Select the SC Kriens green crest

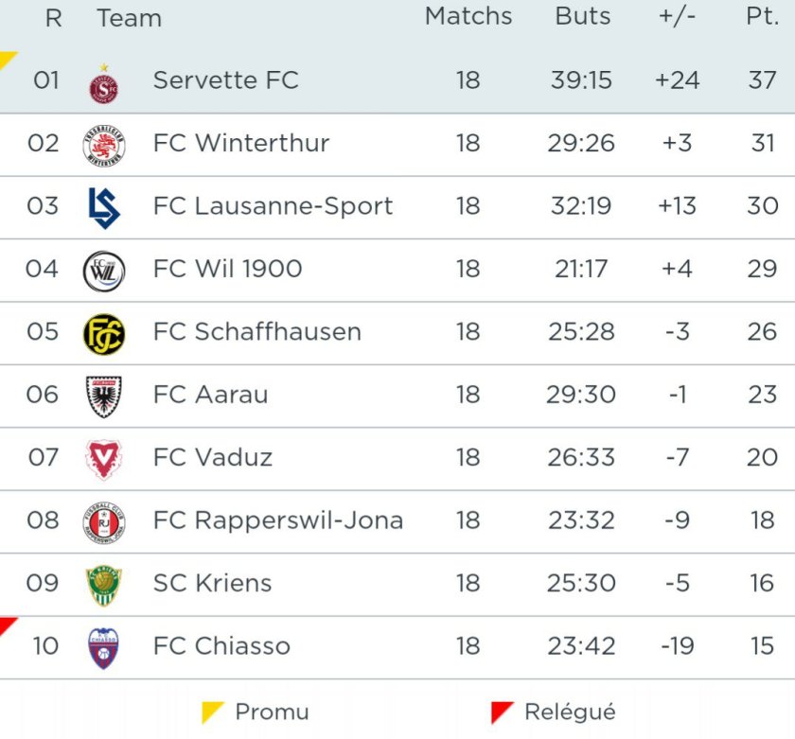[x=103, y=584]
